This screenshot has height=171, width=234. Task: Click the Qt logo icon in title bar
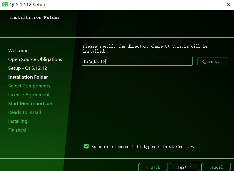point(5,4)
